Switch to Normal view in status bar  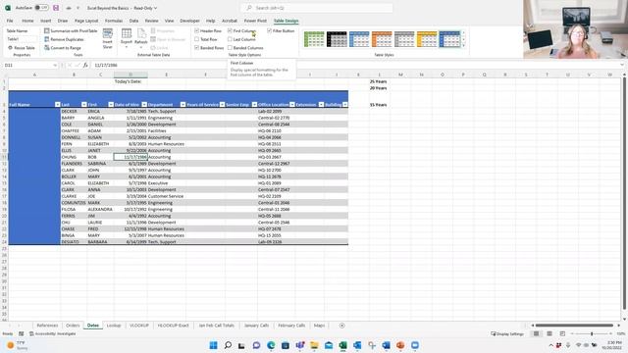click(x=536, y=333)
